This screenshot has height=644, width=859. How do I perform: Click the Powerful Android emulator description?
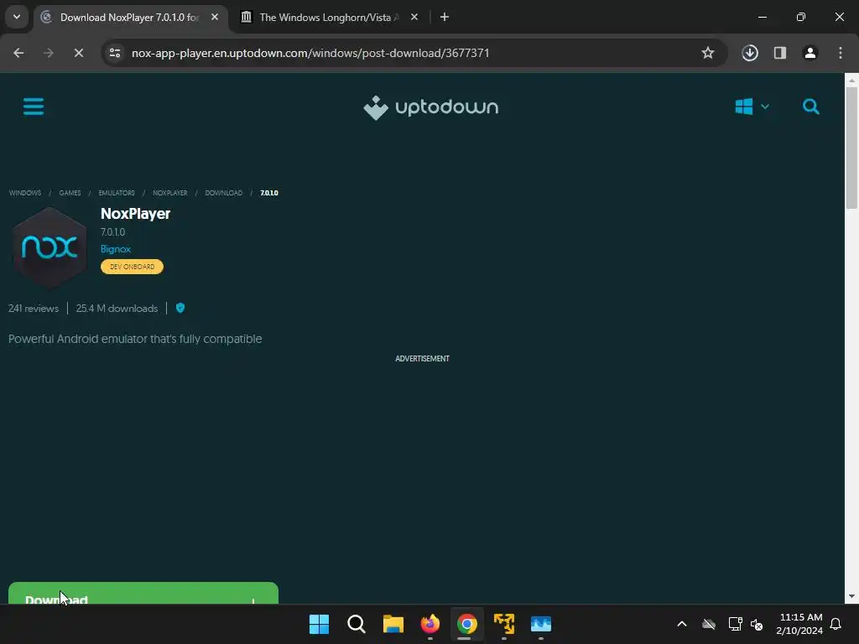click(x=135, y=339)
